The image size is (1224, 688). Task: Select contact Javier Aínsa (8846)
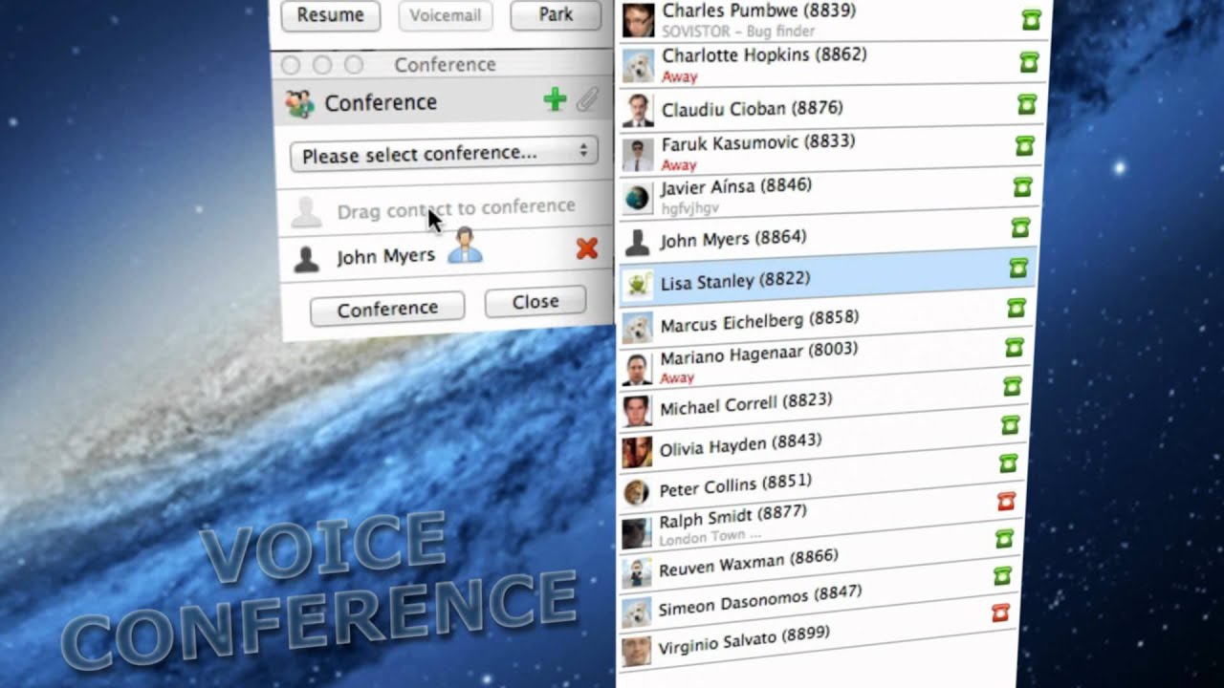(x=827, y=193)
